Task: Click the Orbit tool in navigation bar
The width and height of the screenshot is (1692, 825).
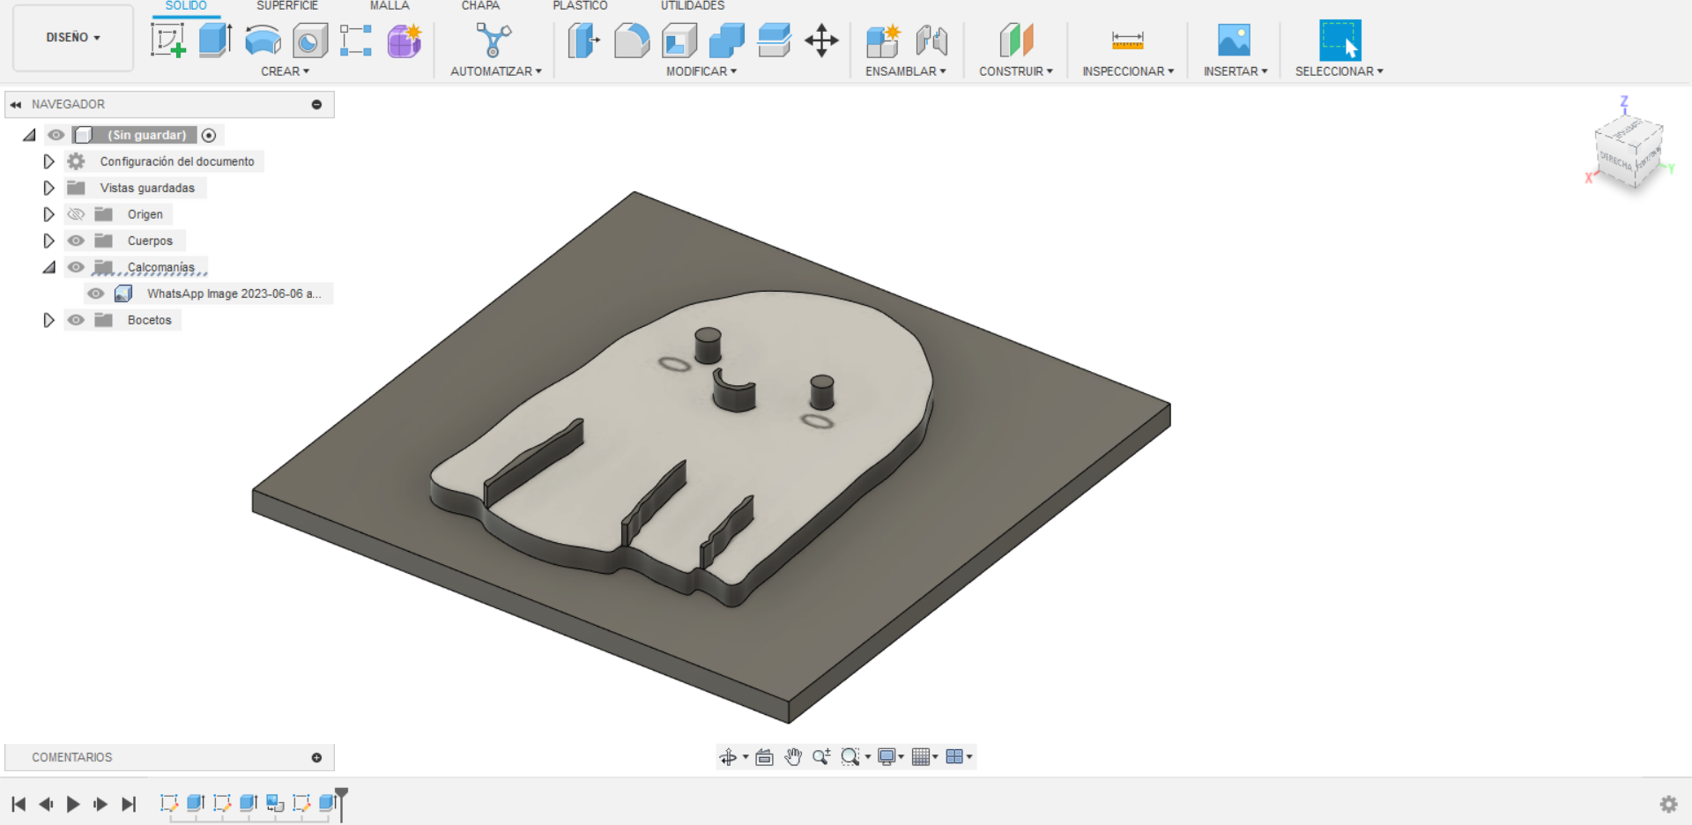Action: click(728, 757)
